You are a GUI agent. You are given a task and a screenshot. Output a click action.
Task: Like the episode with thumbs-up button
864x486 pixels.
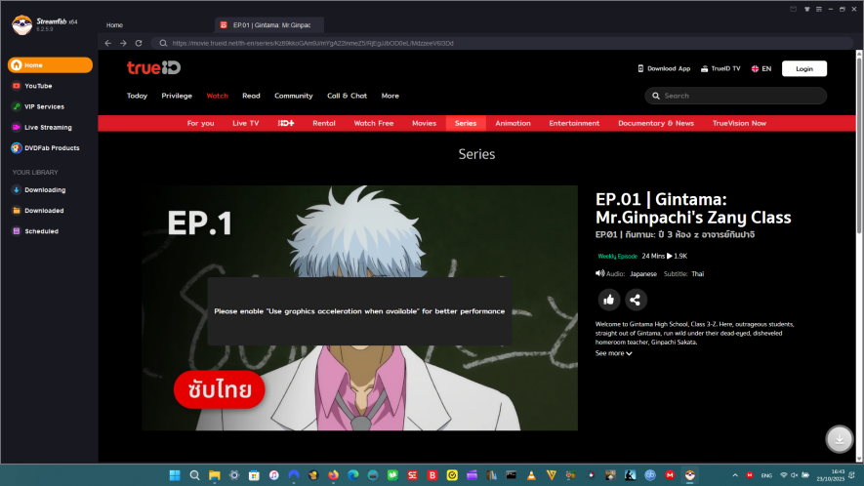pos(609,300)
